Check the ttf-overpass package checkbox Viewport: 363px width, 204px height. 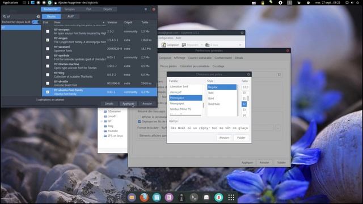point(48,32)
